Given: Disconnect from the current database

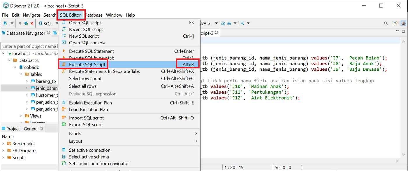Looking at the screenshot, I should 32,23.
